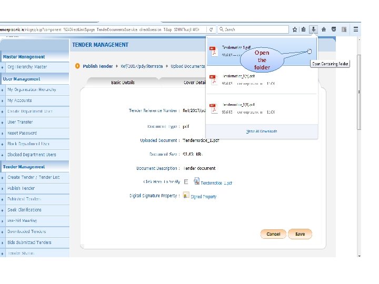Open the Pocket shield toolbar icon
Screen dimensions: 379x284
(x=334, y=29)
